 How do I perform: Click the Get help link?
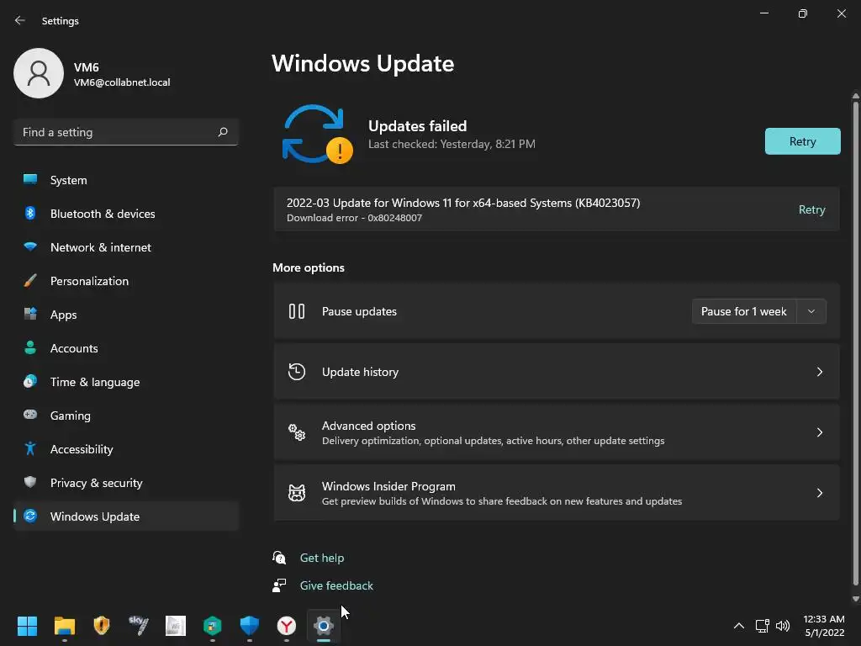click(x=322, y=558)
